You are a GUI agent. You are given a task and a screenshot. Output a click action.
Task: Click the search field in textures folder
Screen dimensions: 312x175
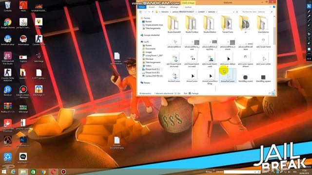click(x=257, y=12)
